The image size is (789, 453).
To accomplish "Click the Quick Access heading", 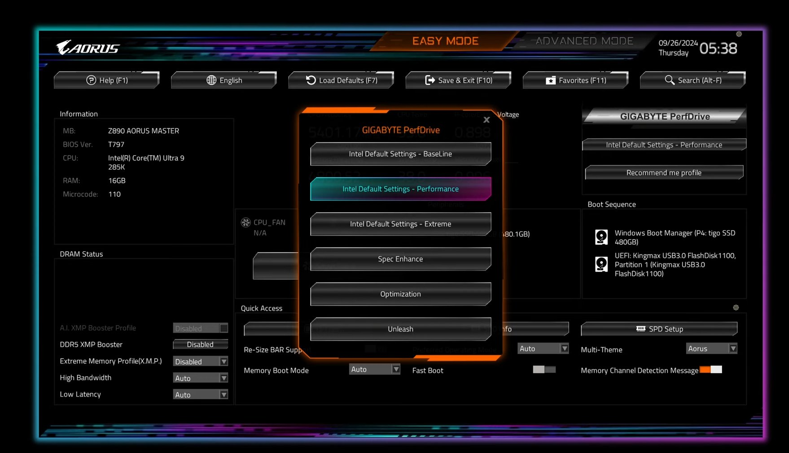I will point(262,309).
